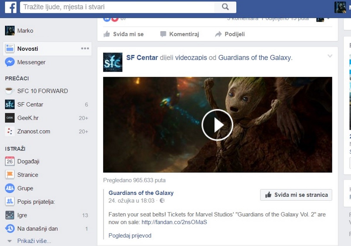Click the search field Tražite ljude, mjesta i stvari
The image size is (351, 246).
click(117, 7)
